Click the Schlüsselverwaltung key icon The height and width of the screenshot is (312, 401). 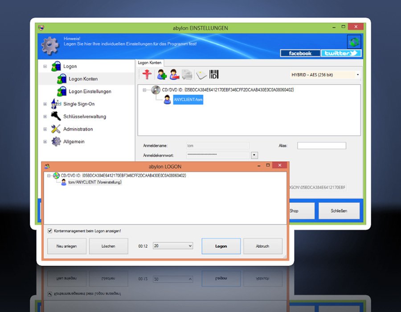tap(56, 116)
